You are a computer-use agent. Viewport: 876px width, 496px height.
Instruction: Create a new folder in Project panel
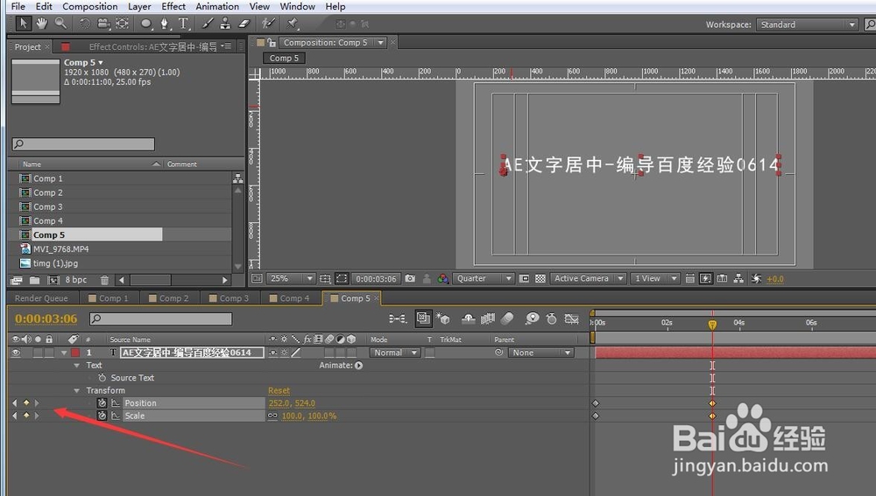[x=35, y=280]
